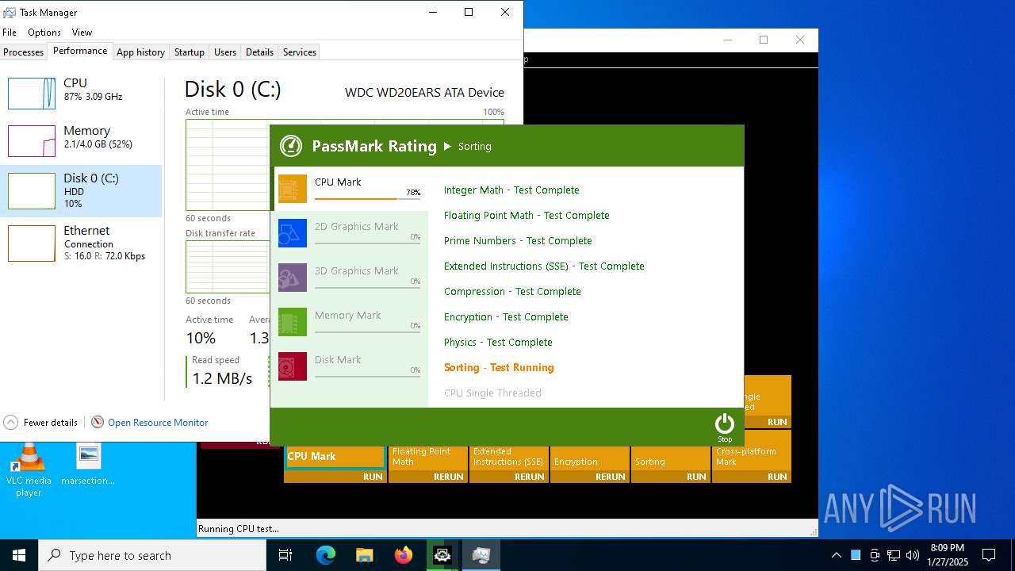The width and height of the screenshot is (1015, 571).
Task: Click the Open Resource Monitor icon
Action: coord(98,422)
